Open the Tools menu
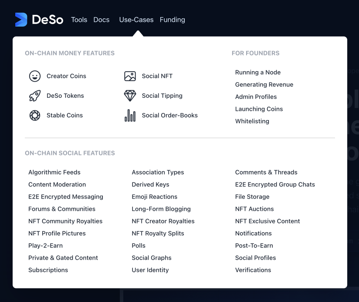Screen dimensions: 359x302 pos(79,20)
